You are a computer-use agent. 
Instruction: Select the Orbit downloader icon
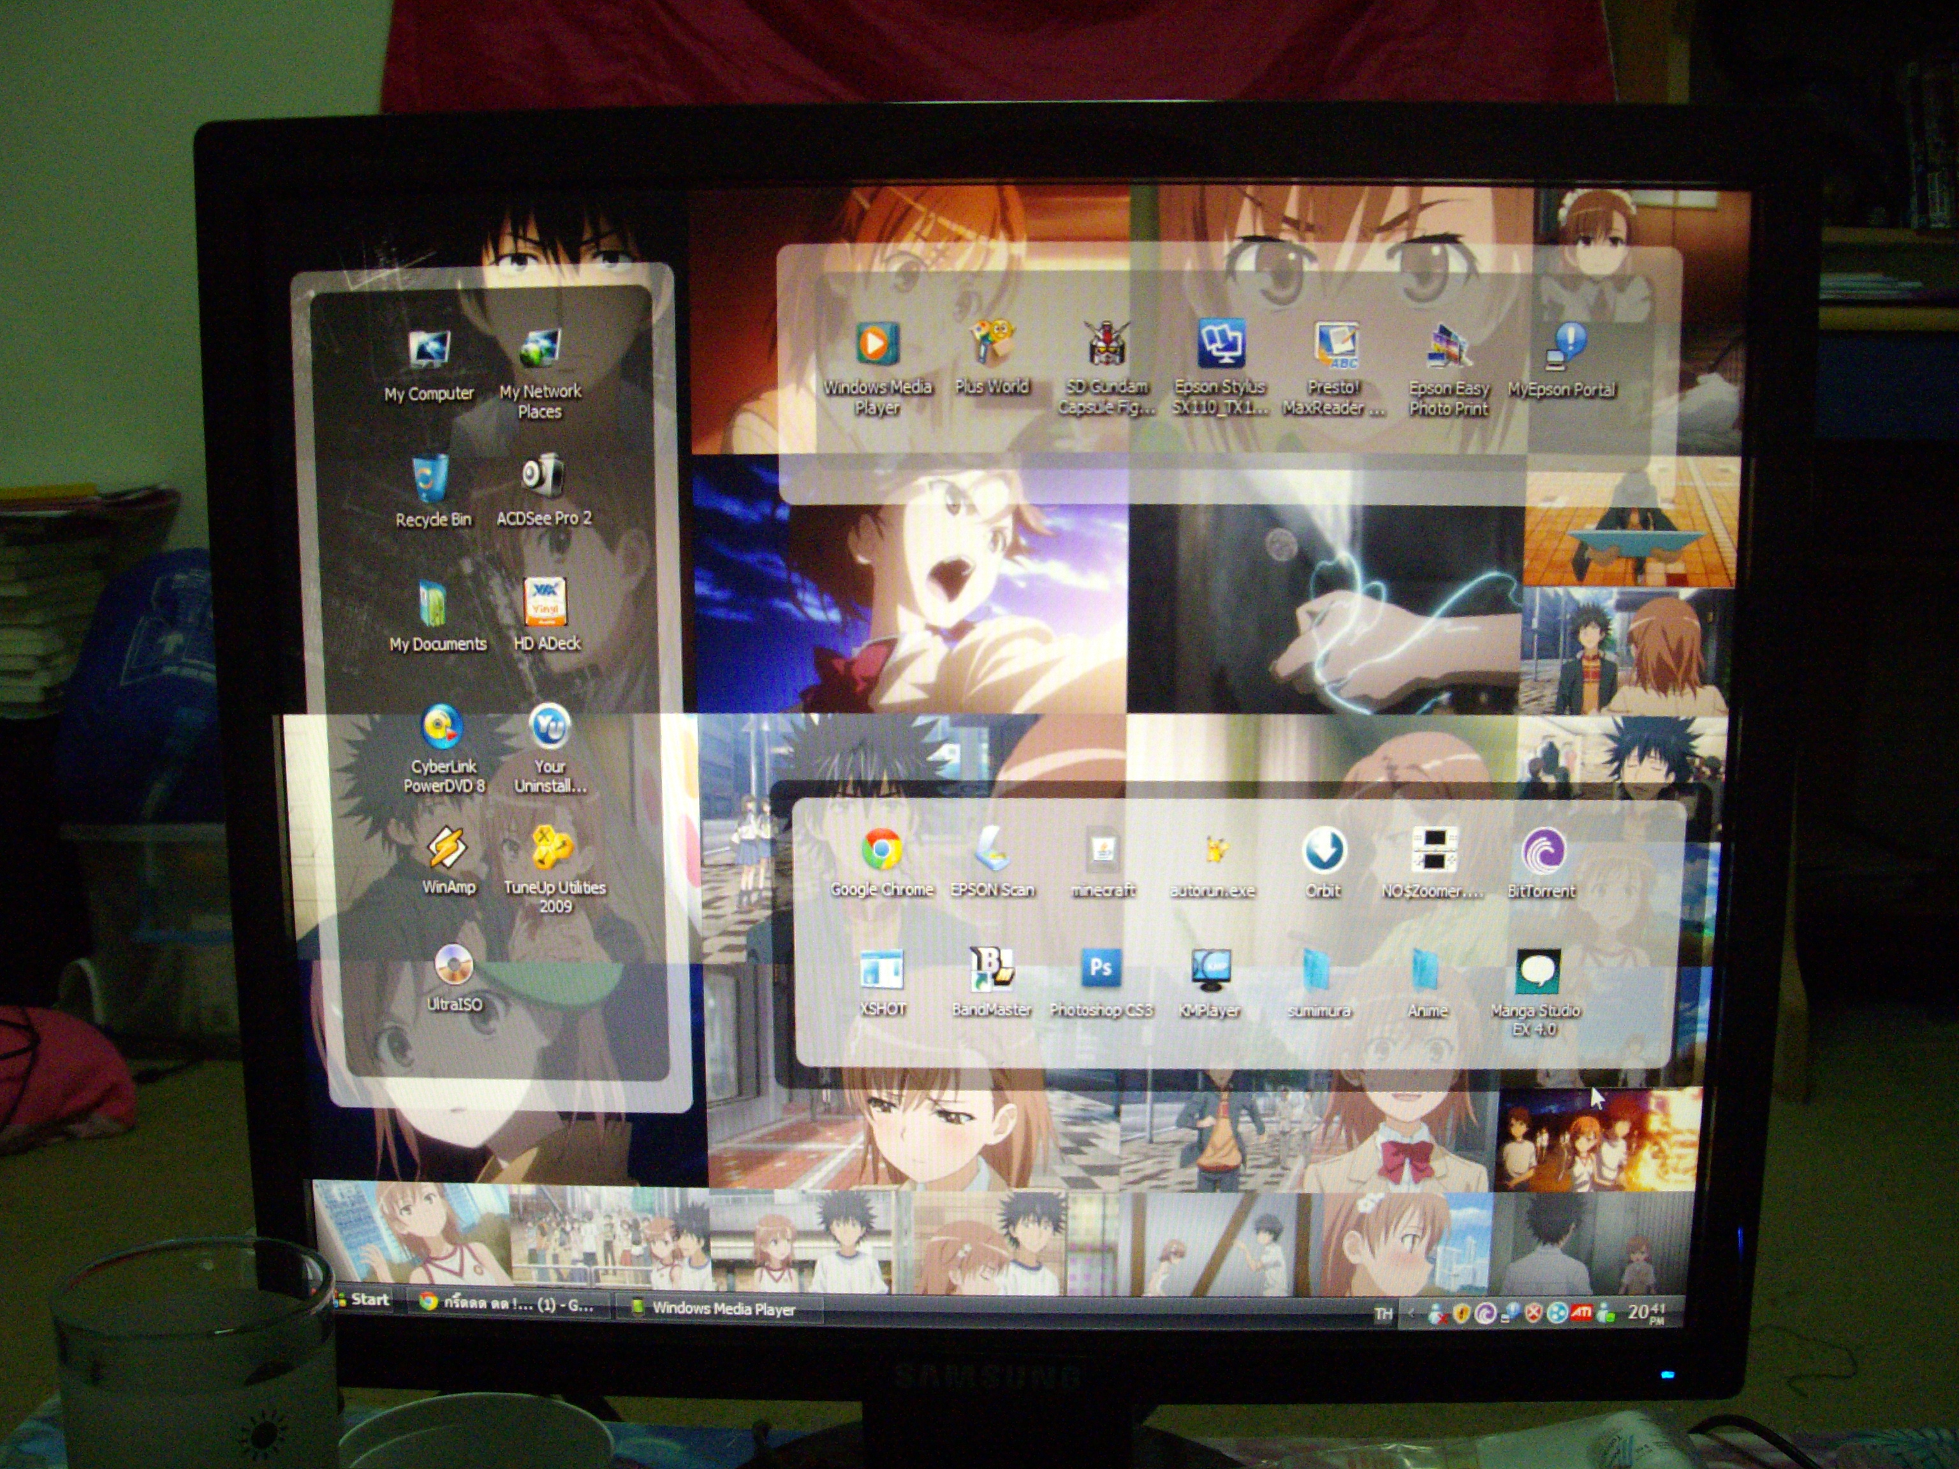(1324, 851)
